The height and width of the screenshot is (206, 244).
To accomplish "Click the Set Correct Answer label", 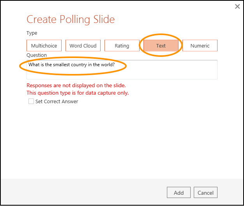I will [57, 102].
